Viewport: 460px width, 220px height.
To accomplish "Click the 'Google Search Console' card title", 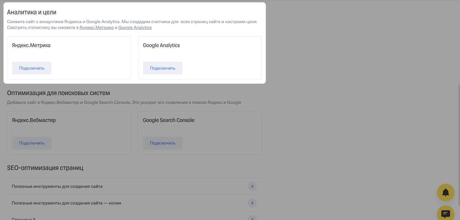I will click(x=168, y=120).
